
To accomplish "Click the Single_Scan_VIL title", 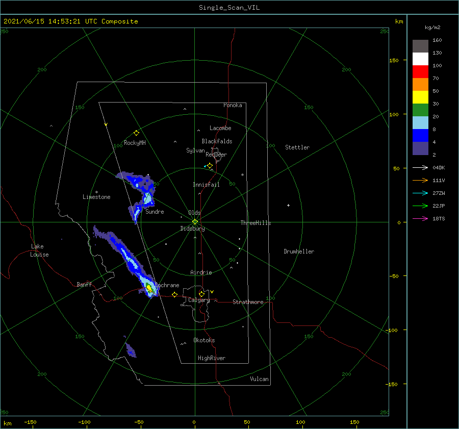I will [x=229, y=8].
